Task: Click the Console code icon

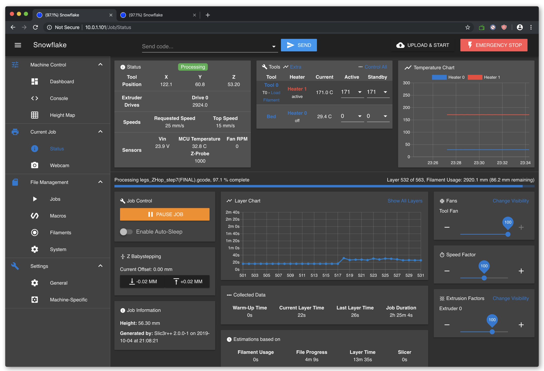Action: point(35,98)
